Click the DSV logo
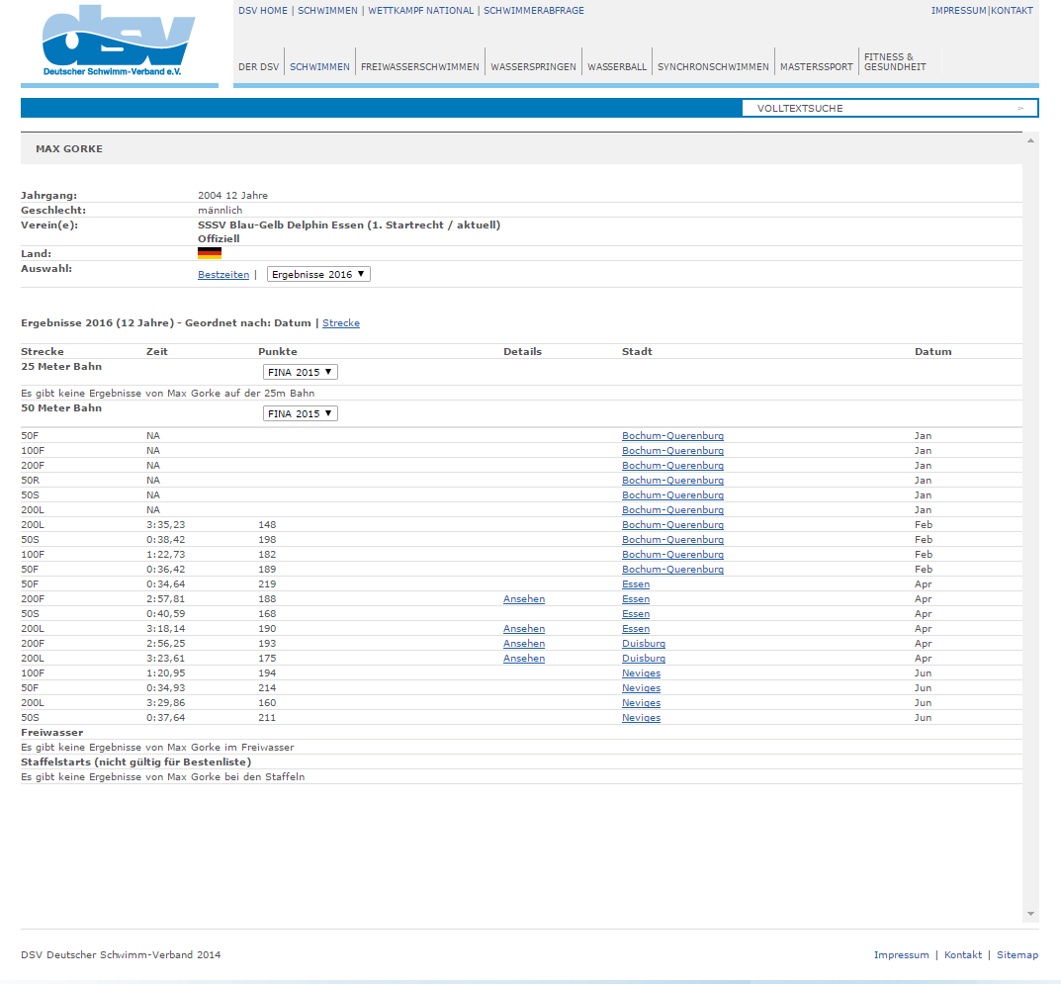The height and width of the screenshot is (984, 1061). pos(119,41)
